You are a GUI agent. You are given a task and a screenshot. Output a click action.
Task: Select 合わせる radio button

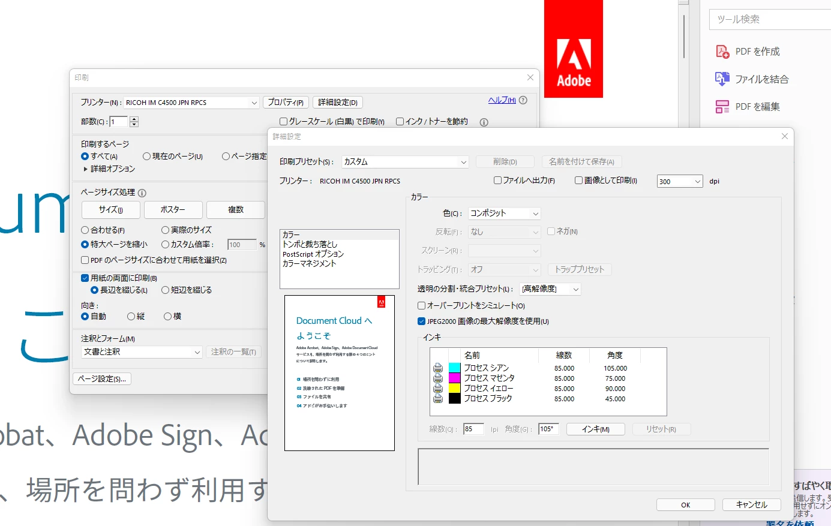tap(85, 230)
